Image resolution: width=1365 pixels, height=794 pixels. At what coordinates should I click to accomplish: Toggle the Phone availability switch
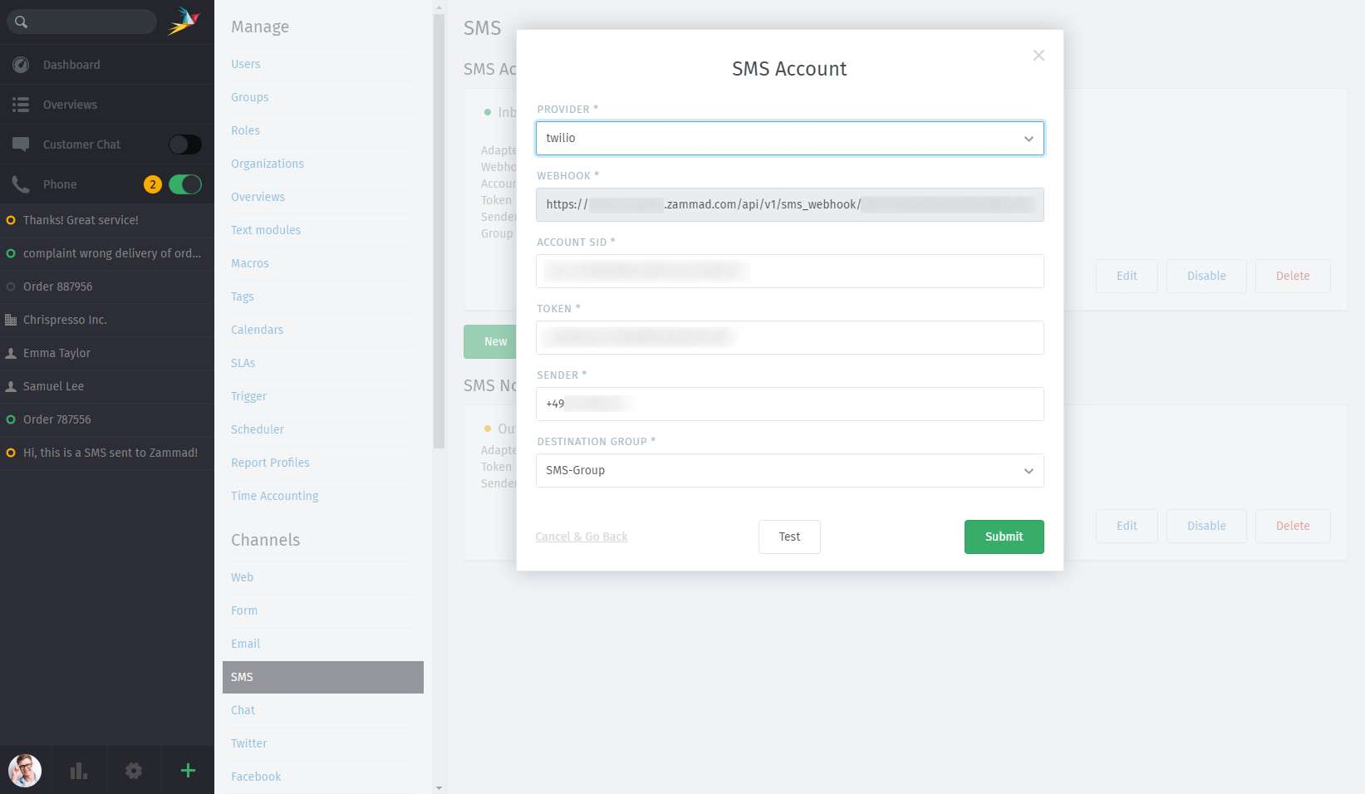(x=185, y=184)
